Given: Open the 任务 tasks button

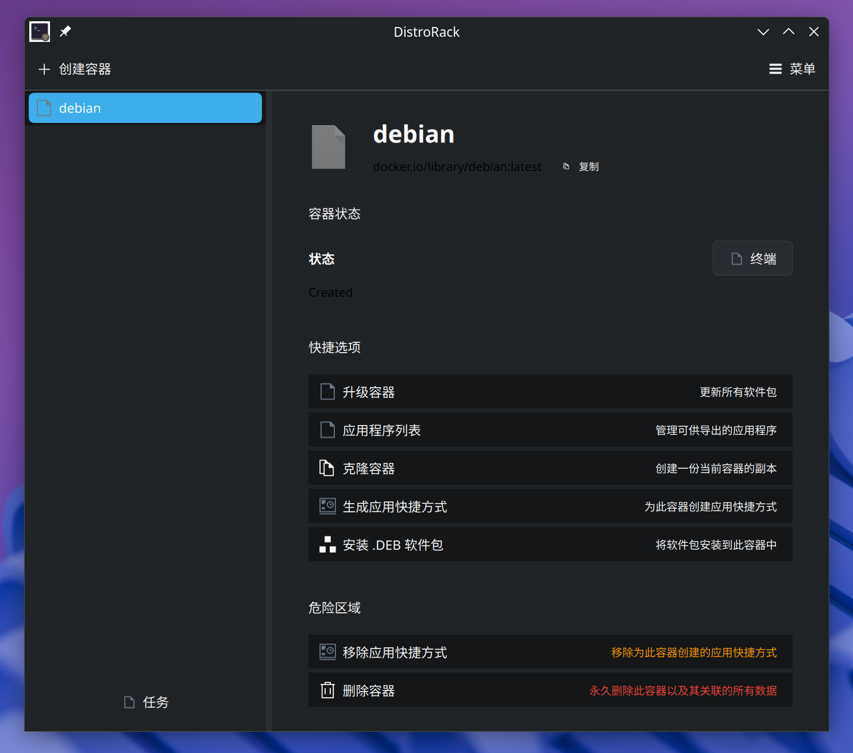Looking at the screenshot, I should (x=146, y=702).
